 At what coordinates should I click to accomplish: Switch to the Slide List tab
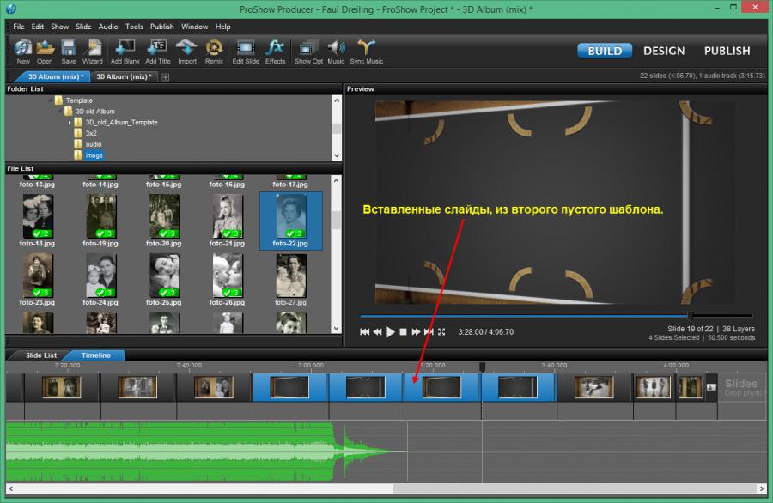tap(41, 355)
